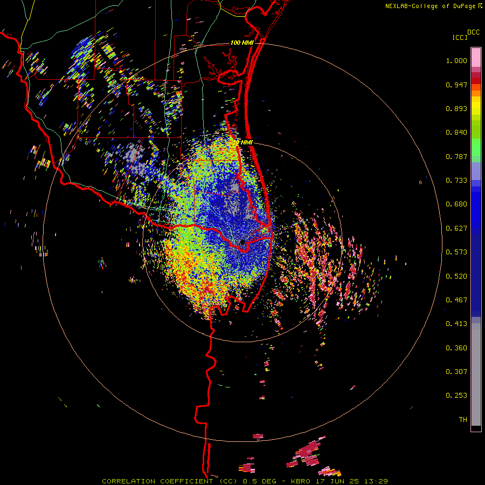
Task: Select the 0.467 legend value
Action: pos(456,300)
